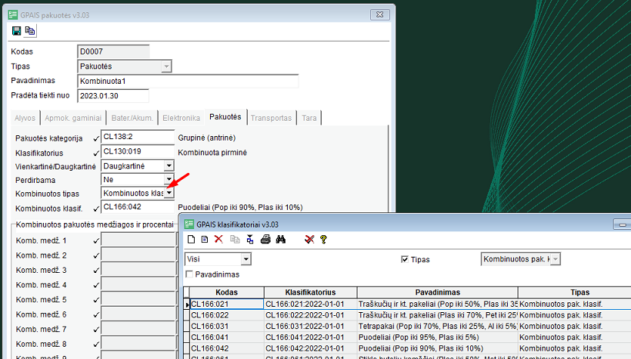Enable the Pavadinimas filter checkbox
The image size is (631, 359).
coord(189,274)
